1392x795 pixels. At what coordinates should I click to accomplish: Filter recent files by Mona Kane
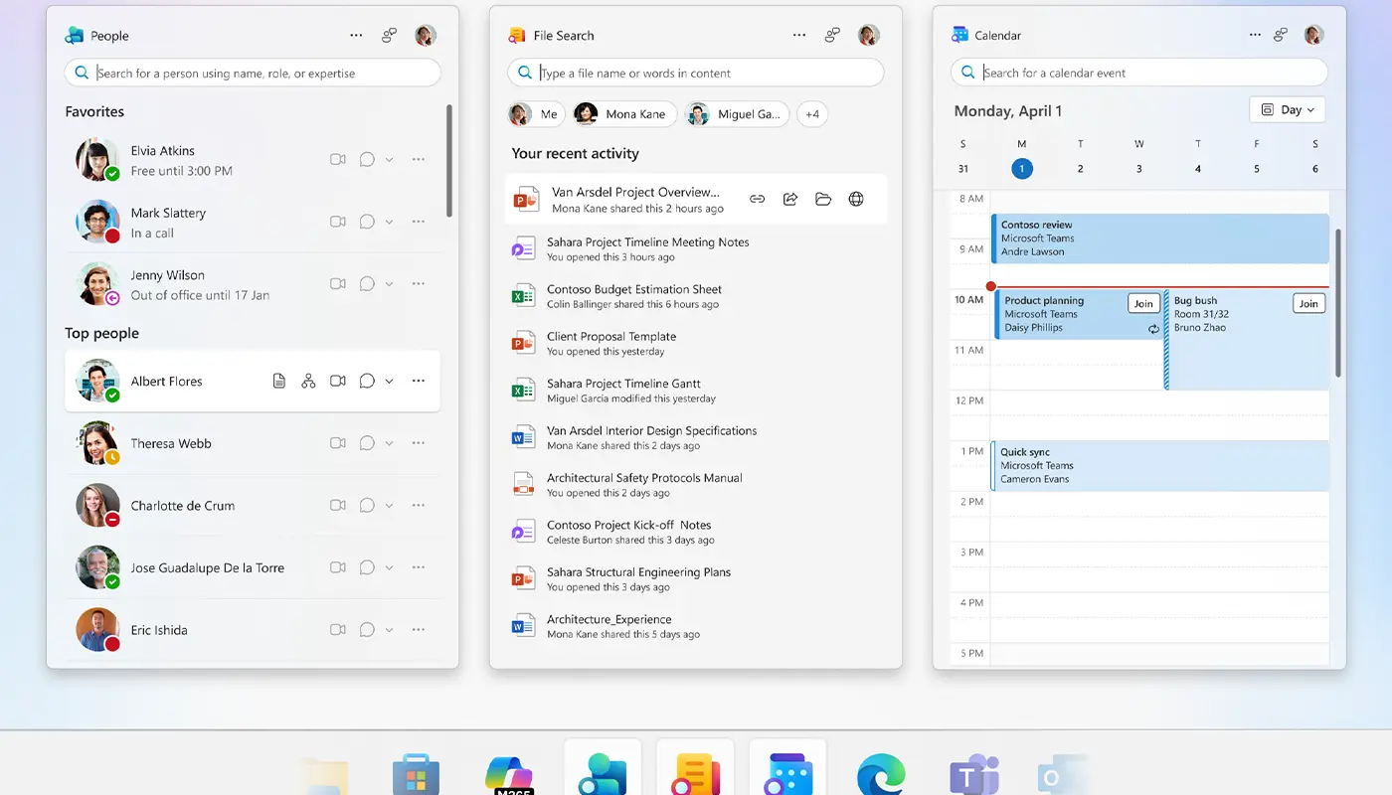click(x=622, y=113)
